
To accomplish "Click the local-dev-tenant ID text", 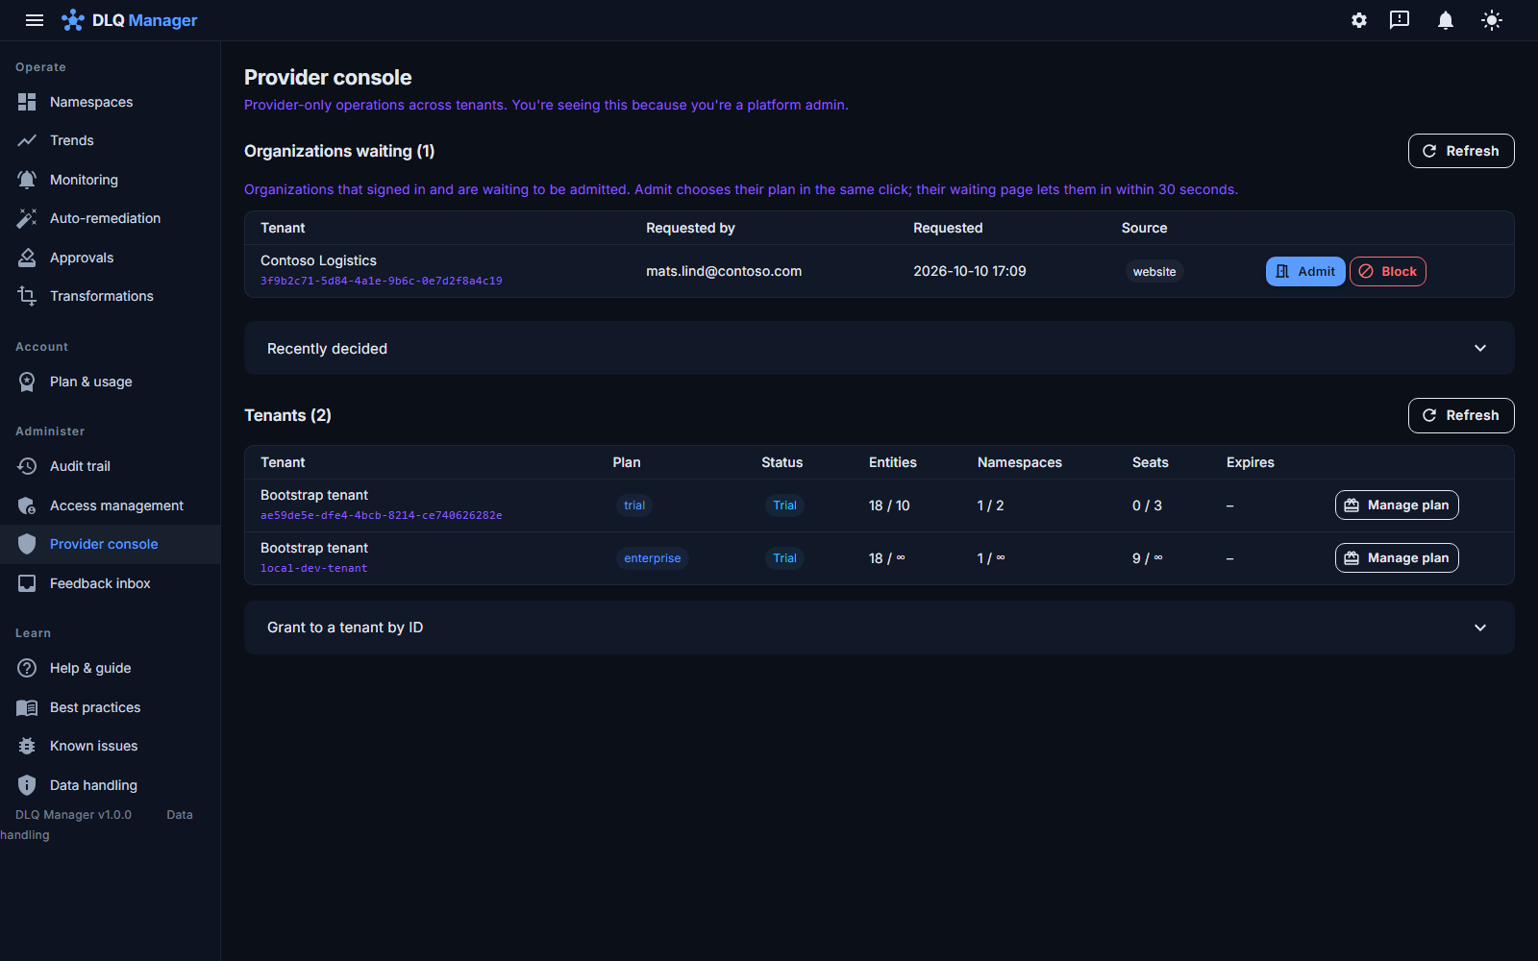I will (314, 568).
